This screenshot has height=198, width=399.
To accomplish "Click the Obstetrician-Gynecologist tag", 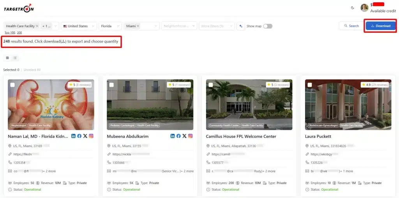I will [323, 125].
